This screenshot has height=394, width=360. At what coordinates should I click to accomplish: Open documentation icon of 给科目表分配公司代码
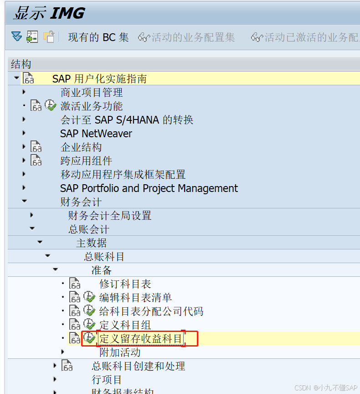[75, 311]
